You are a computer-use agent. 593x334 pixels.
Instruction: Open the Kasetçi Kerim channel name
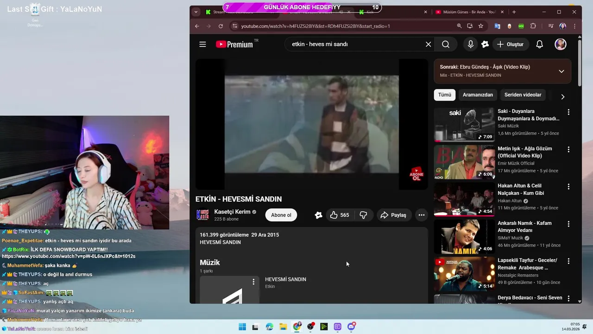pos(232,212)
